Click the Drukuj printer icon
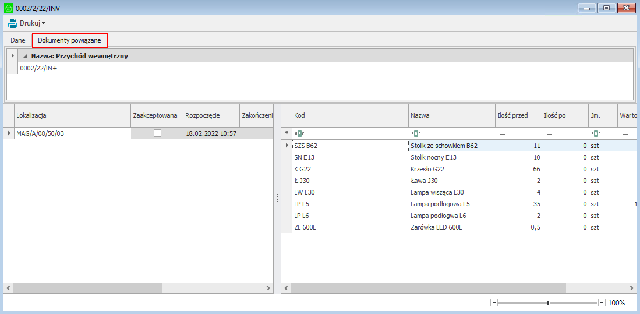This screenshot has width=640, height=314. pyautogui.click(x=13, y=23)
